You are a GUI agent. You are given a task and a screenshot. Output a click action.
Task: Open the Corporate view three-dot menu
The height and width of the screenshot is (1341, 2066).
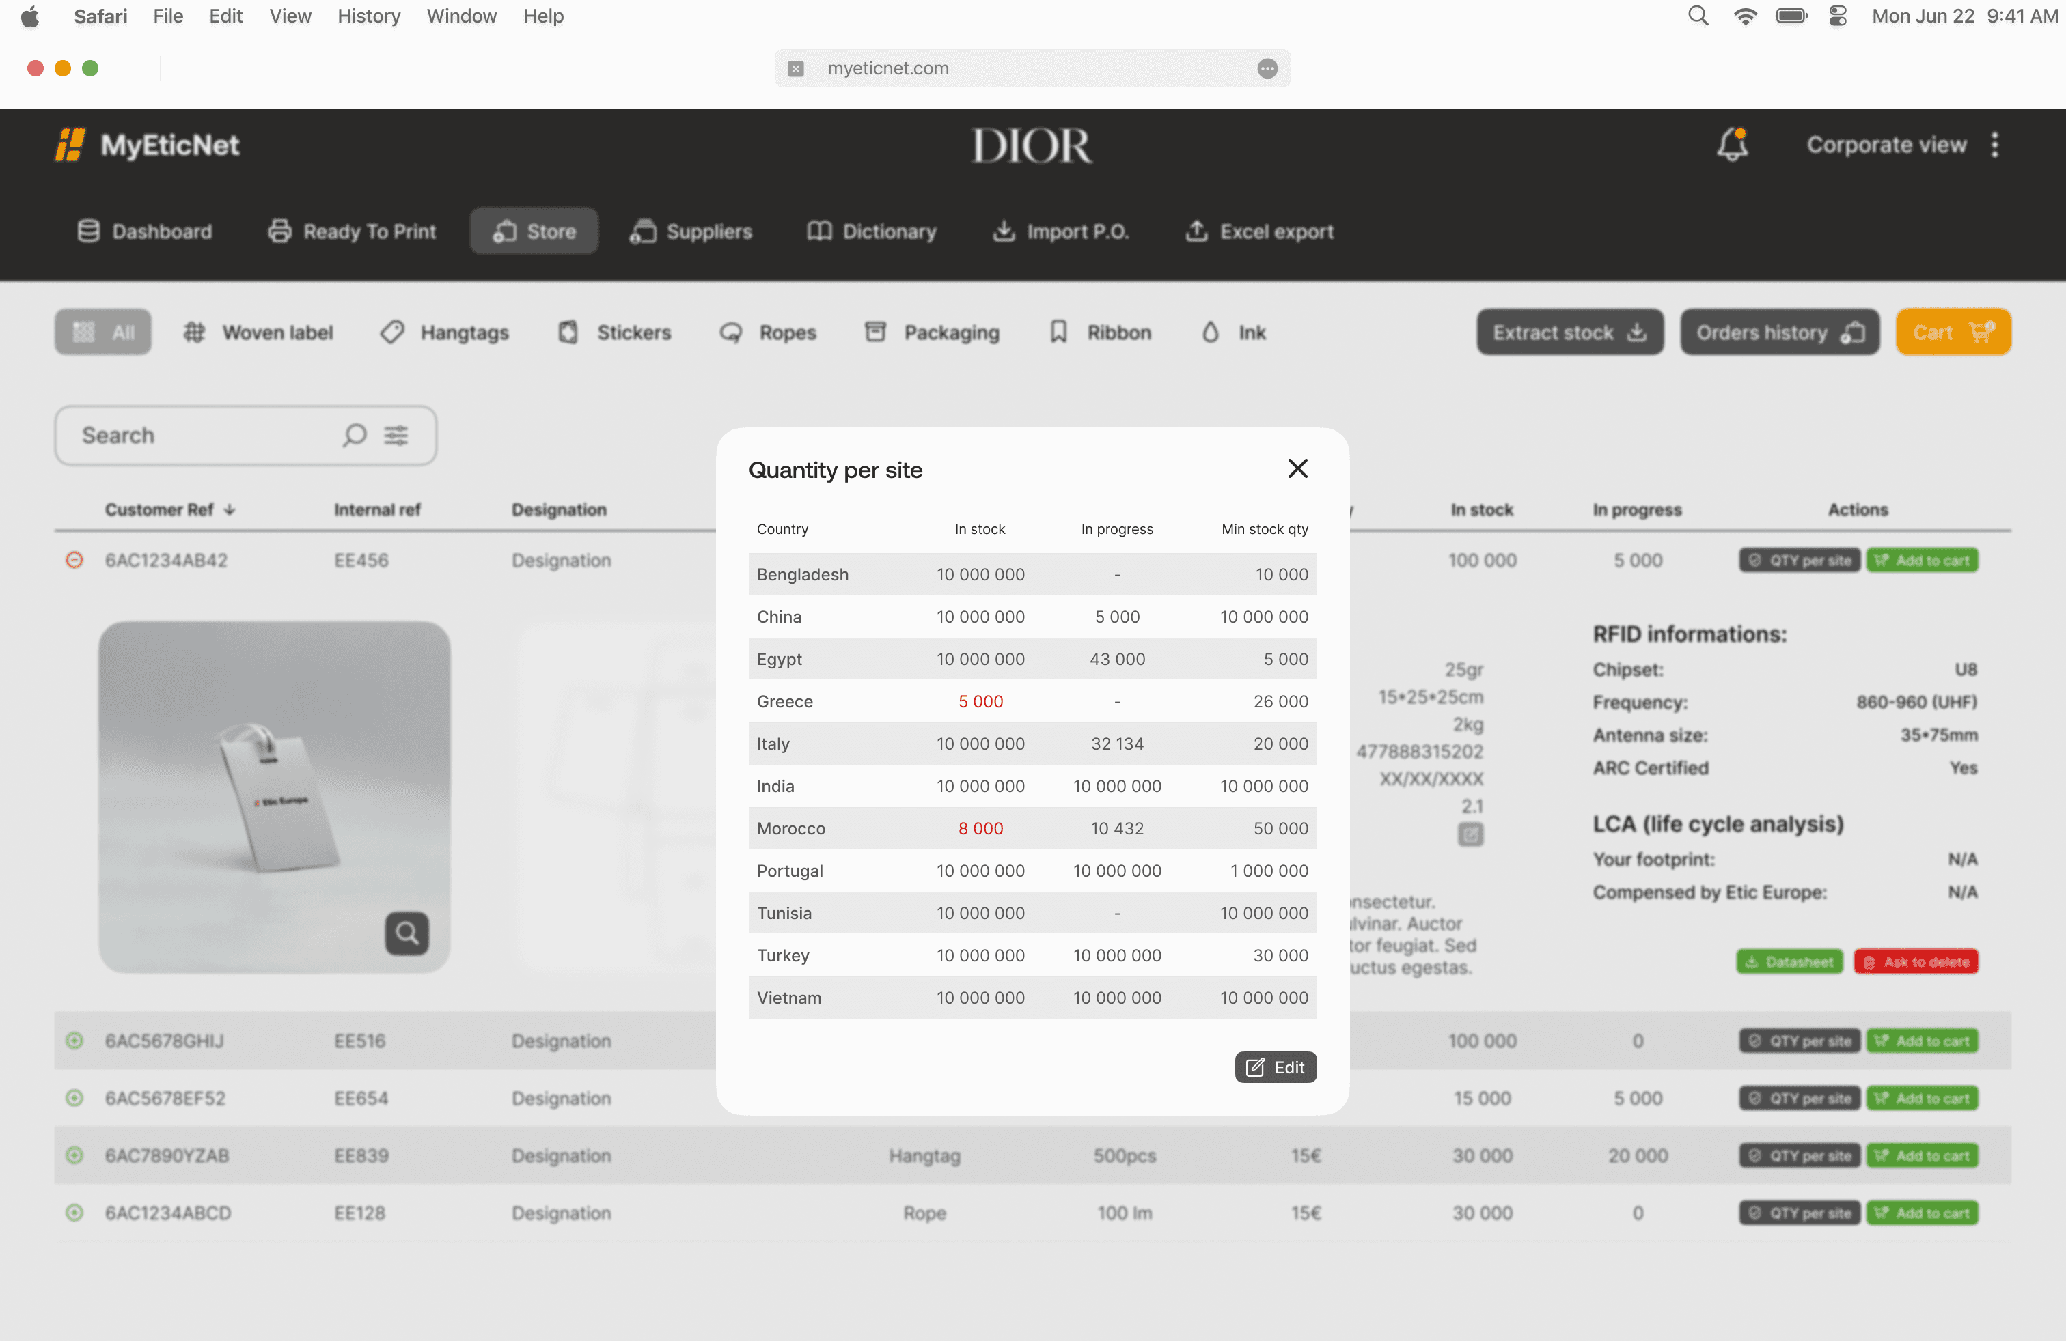click(x=1994, y=145)
